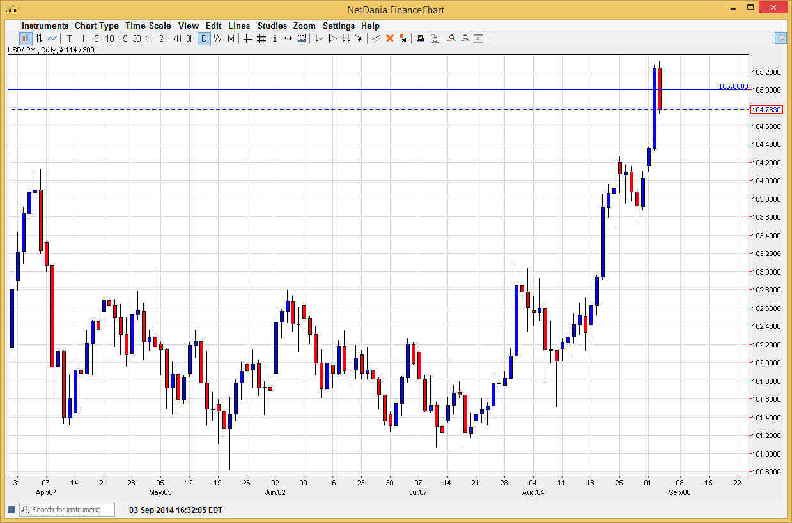Enable the crosshair cursor tool
The width and height of the screenshot is (792, 523).
tap(247, 38)
